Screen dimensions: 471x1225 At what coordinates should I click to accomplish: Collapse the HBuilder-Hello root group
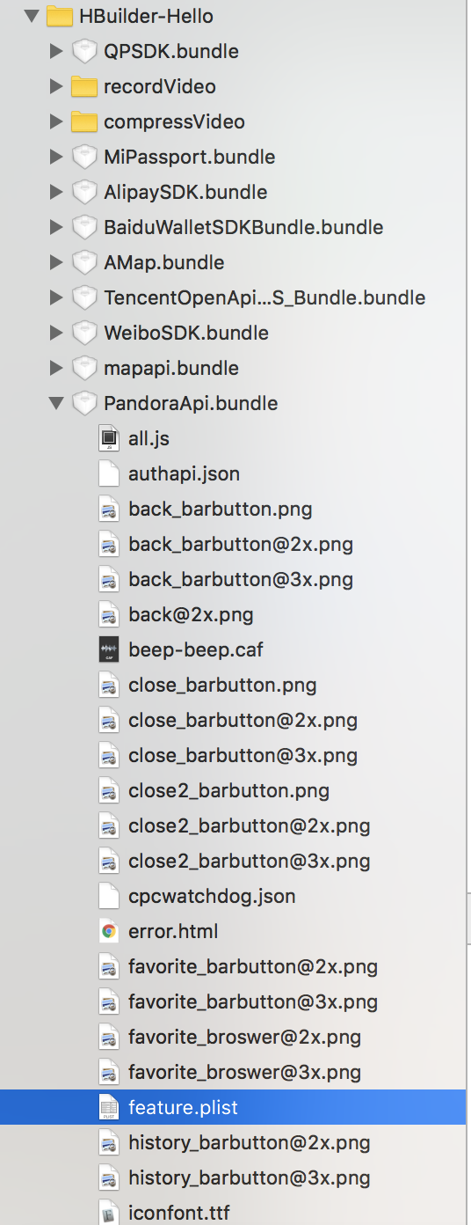click(x=32, y=16)
